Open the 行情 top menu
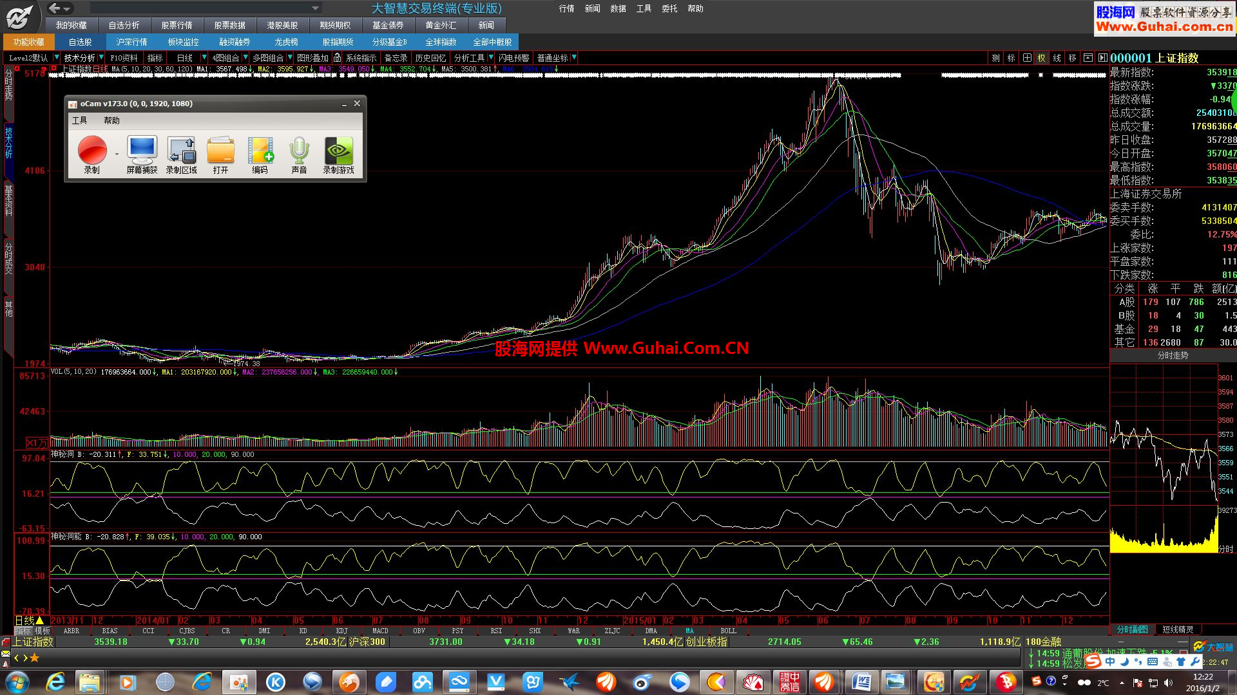This screenshot has height=695, width=1237. click(x=566, y=8)
